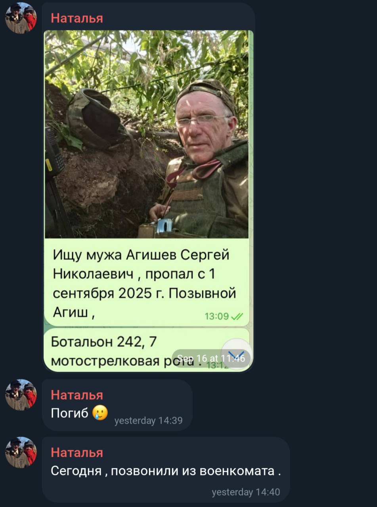Tap the 'Sep 16 at 11:46' date label
Viewport: 377px width, 507px height.
[211, 358]
